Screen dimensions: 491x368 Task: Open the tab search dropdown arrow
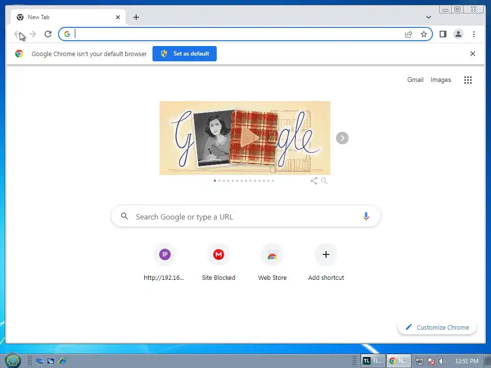(x=428, y=17)
